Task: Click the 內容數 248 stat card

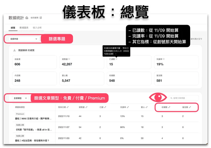Action: (35, 79)
